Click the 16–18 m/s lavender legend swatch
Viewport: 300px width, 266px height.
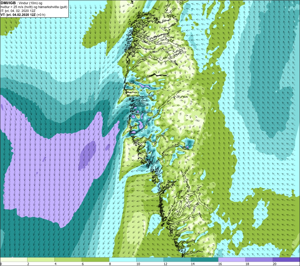click(x=232, y=260)
